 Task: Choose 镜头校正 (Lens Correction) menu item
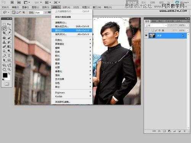coord(72,26)
